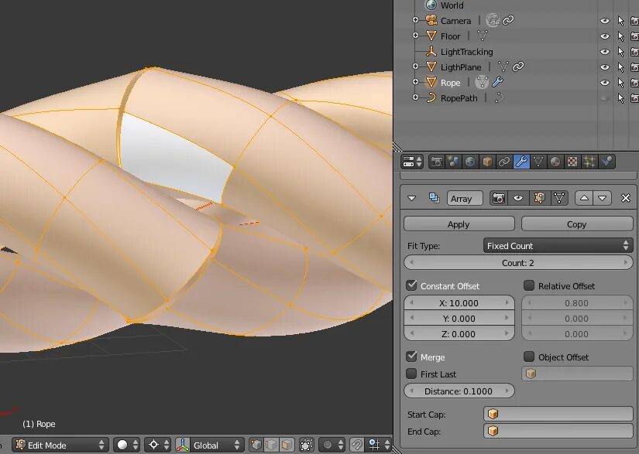The height and width of the screenshot is (454, 639).
Task: Switch to the Material properties tab
Action: click(x=555, y=162)
